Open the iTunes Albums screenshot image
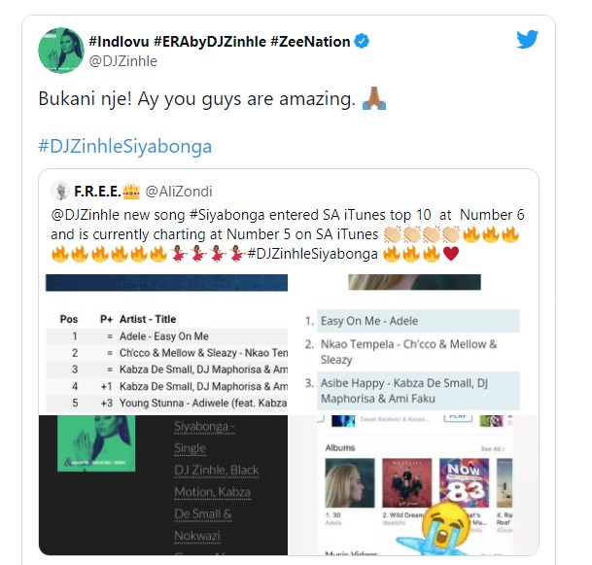592x565 pixels. point(413,485)
